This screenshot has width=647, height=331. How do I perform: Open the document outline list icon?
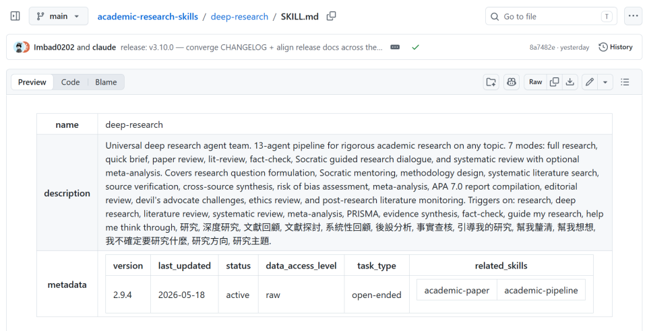[x=625, y=82]
